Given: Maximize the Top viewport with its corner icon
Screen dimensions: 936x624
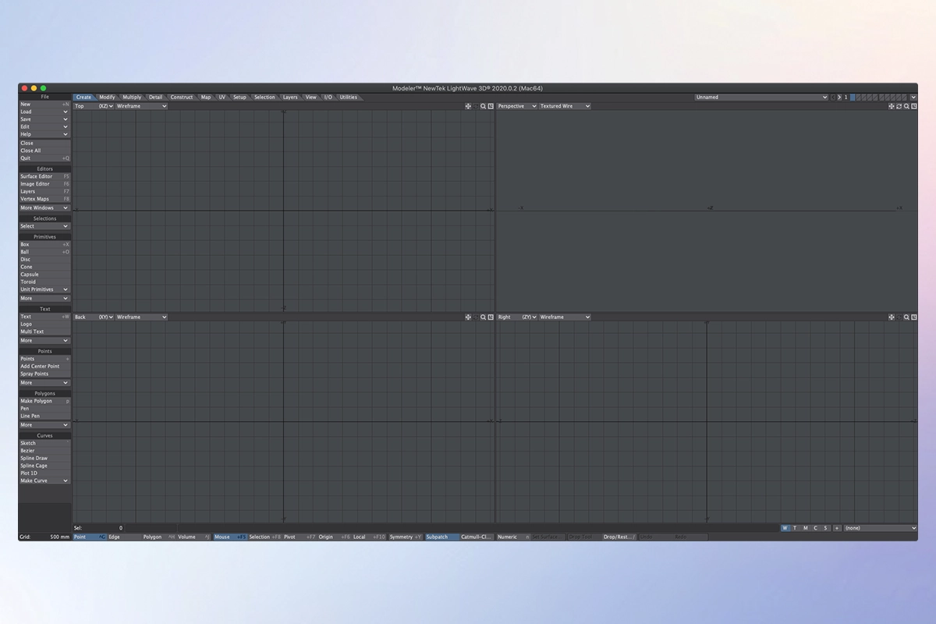Looking at the screenshot, I should tap(491, 106).
